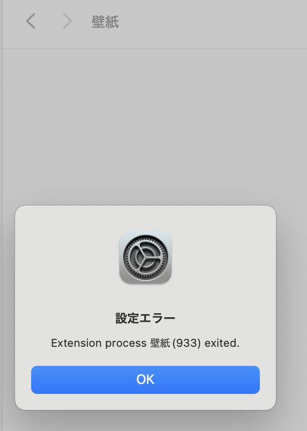
Task: Click the forward chevron arrow in toolbar
Action: pyautogui.click(x=67, y=21)
